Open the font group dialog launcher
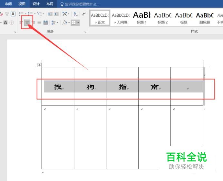This screenshot has width=223, height=181. click(15, 32)
